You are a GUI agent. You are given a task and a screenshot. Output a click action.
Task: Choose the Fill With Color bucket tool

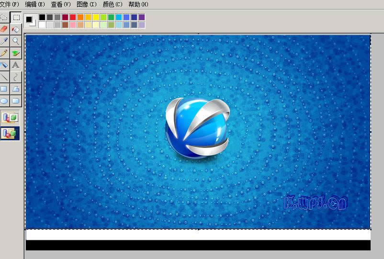tap(16, 29)
